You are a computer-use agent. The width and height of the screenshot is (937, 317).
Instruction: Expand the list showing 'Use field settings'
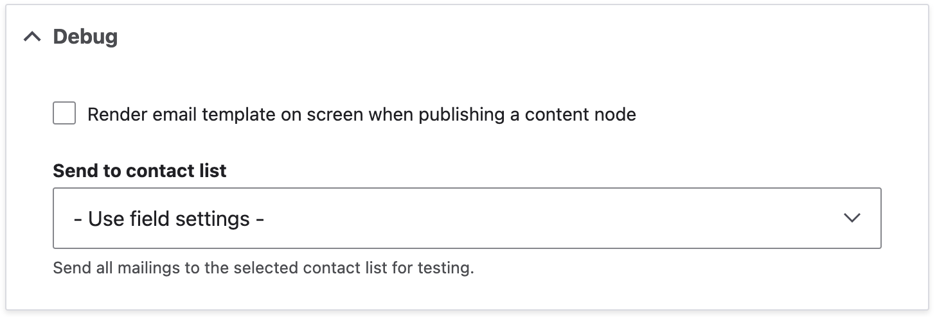[x=467, y=218]
